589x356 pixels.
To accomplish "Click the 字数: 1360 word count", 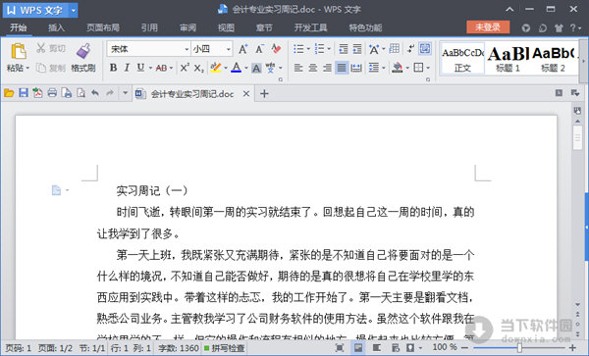I will click(179, 348).
